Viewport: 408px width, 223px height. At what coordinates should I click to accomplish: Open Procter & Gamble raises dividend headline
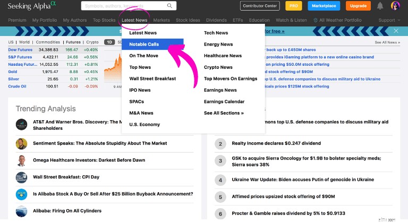[288, 213]
